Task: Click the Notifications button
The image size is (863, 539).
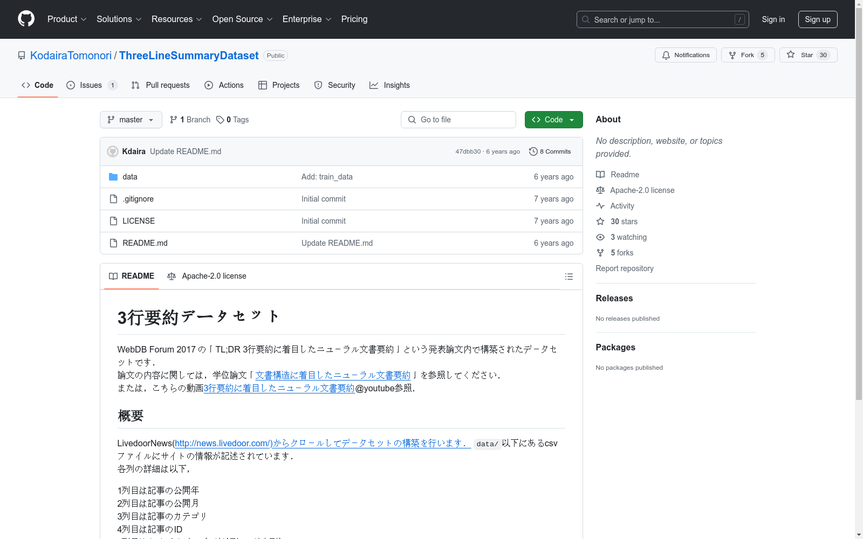Action: point(686,55)
